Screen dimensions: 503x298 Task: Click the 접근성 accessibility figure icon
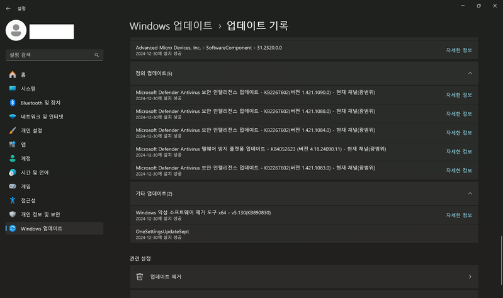pos(13,200)
